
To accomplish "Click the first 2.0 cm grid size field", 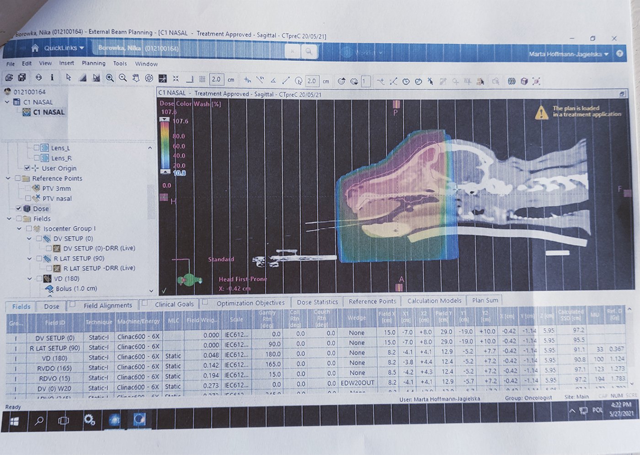I will (x=216, y=79).
